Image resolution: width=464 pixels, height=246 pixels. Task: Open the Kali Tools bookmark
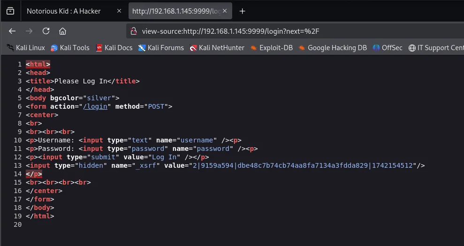coord(70,48)
